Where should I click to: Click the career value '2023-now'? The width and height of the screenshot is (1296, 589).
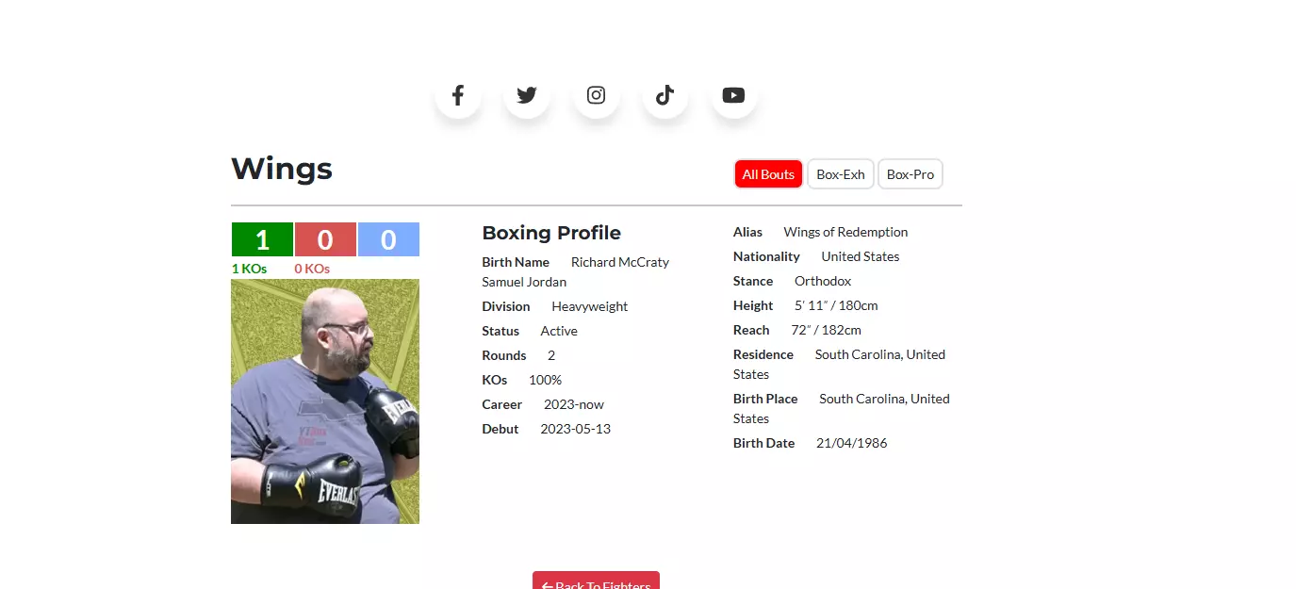[x=574, y=404]
